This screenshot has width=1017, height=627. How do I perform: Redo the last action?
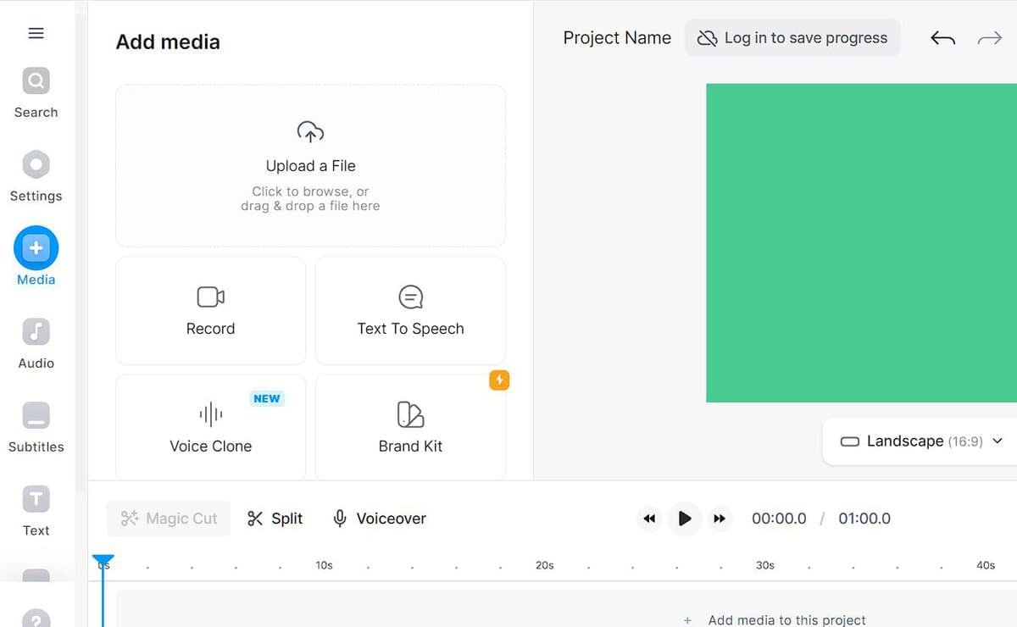(989, 38)
